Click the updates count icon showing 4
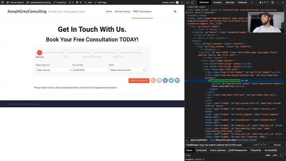 coord(71,2)
